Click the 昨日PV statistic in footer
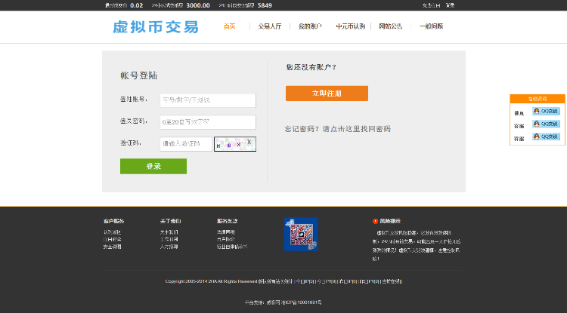This screenshot has width=567, height=313. [x=369, y=281]
